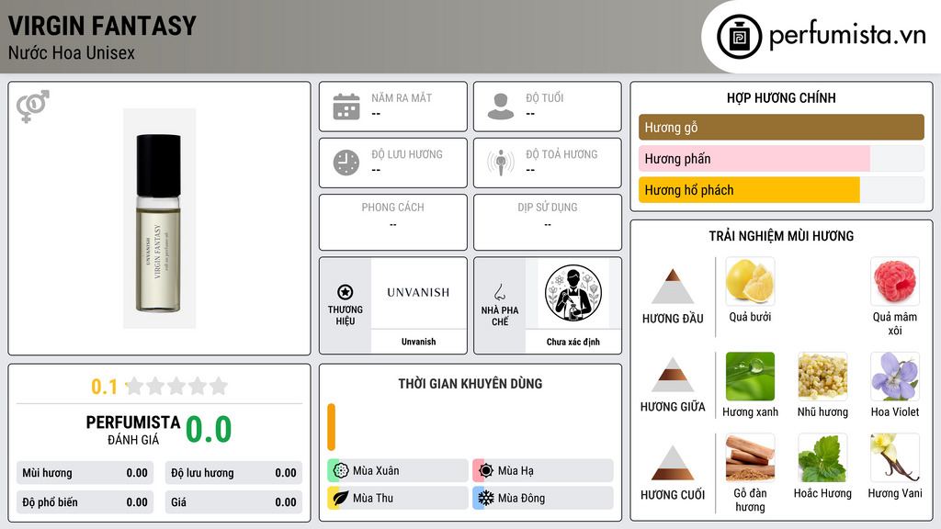Click the Hương giữa pyramid icon
This screenshot has width=941, height=529.
[673, 375]
